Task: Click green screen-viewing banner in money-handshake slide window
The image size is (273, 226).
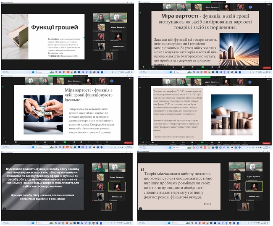Action: [60, 76]
